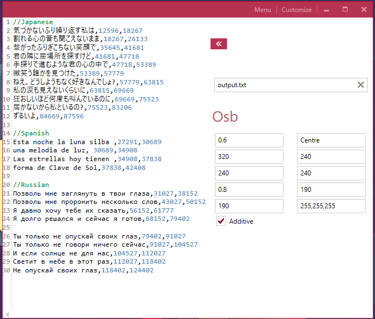Click the Russian line ending 104527,112027
375x319 pixels.
[89, 253]
